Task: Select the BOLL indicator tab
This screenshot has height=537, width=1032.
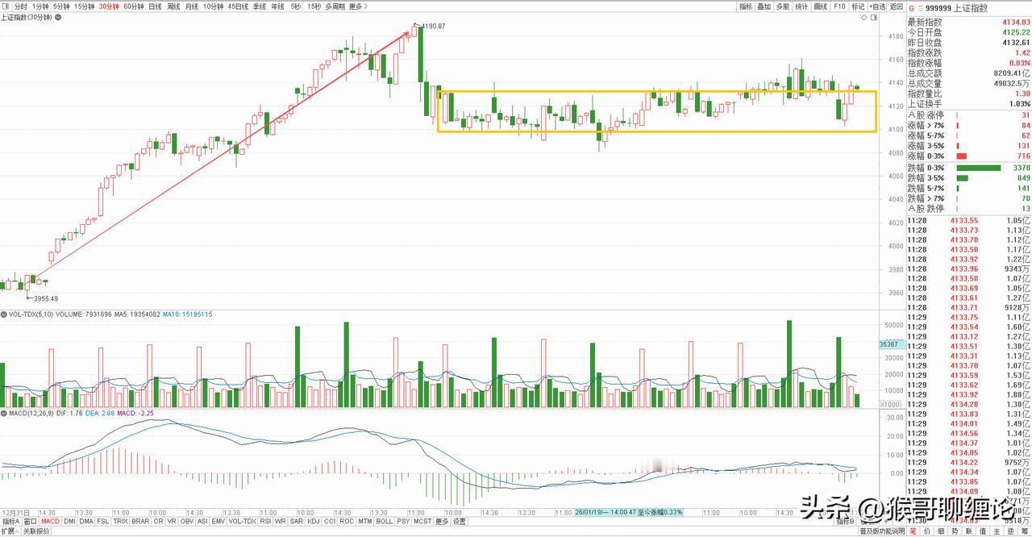Action: (385, 521)
